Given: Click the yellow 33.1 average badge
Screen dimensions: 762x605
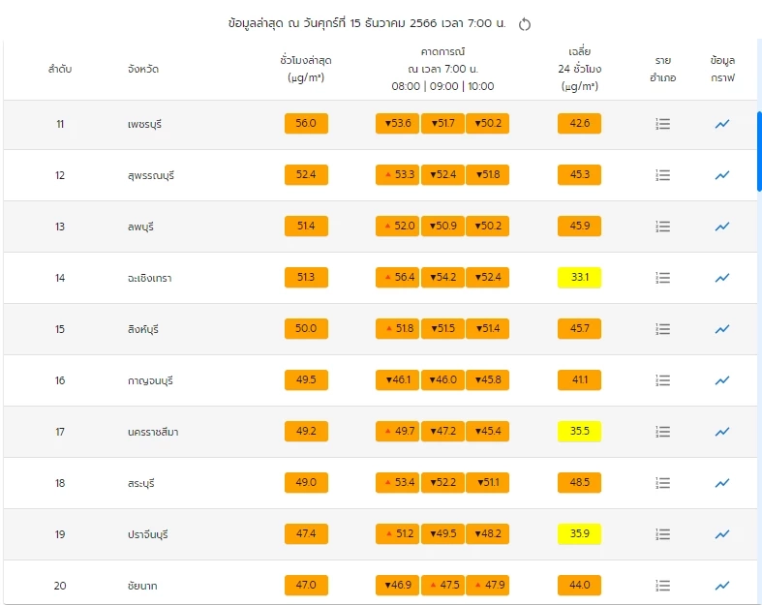Looking at the screenshot, I should 580,278.
